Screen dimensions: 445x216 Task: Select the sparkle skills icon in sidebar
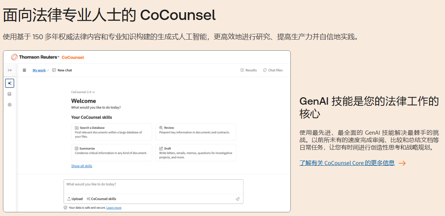[x=10, y=83]
